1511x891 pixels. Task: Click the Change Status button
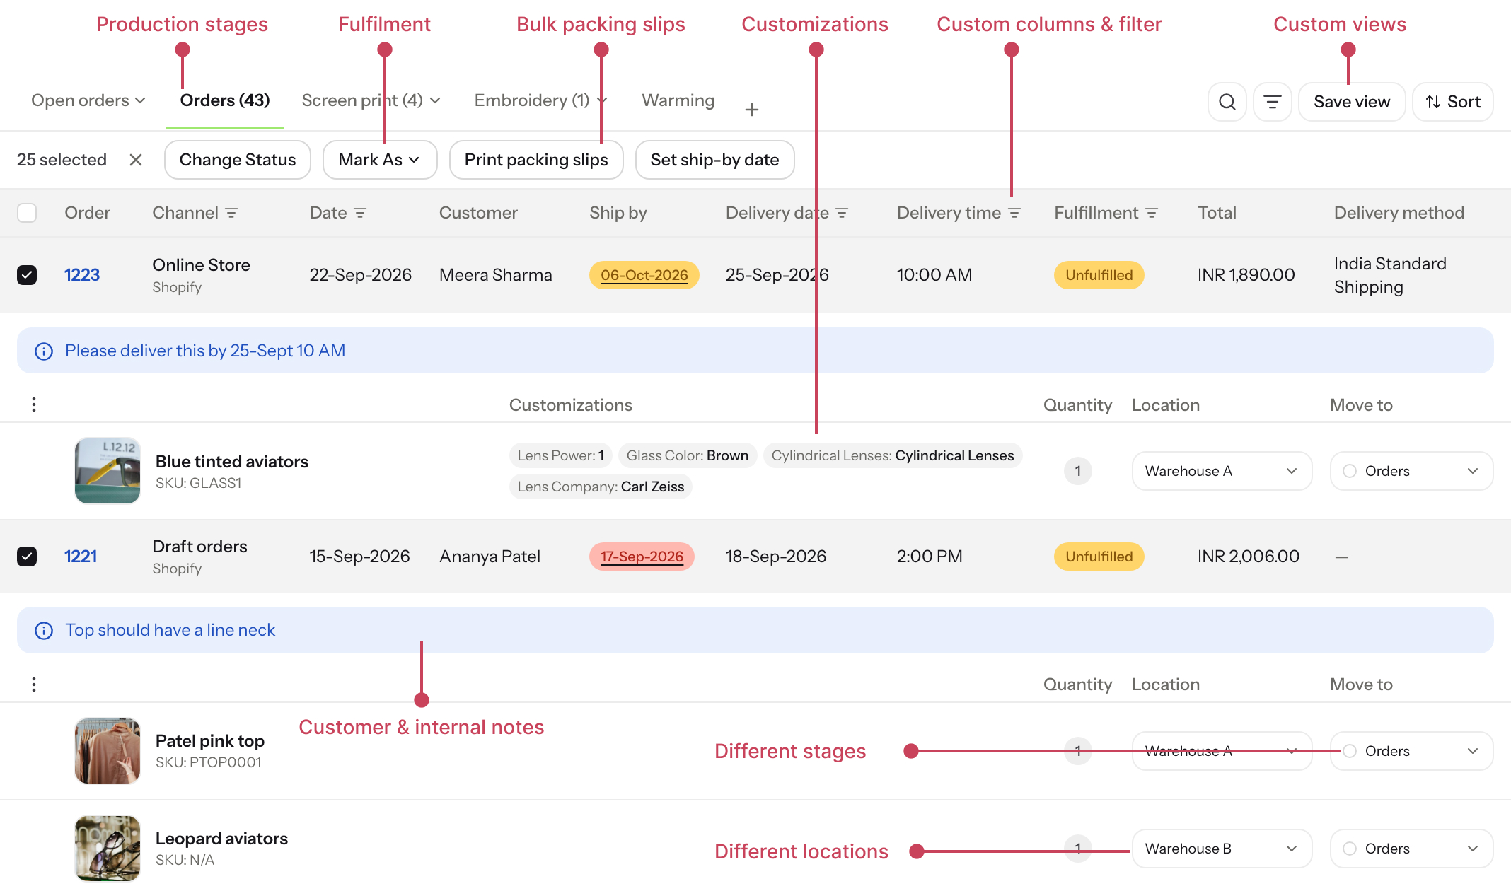(x=238, y=160)
